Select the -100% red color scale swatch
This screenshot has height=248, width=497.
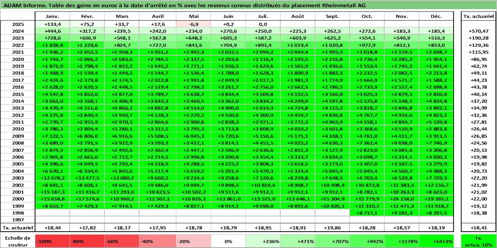point(52,241)
